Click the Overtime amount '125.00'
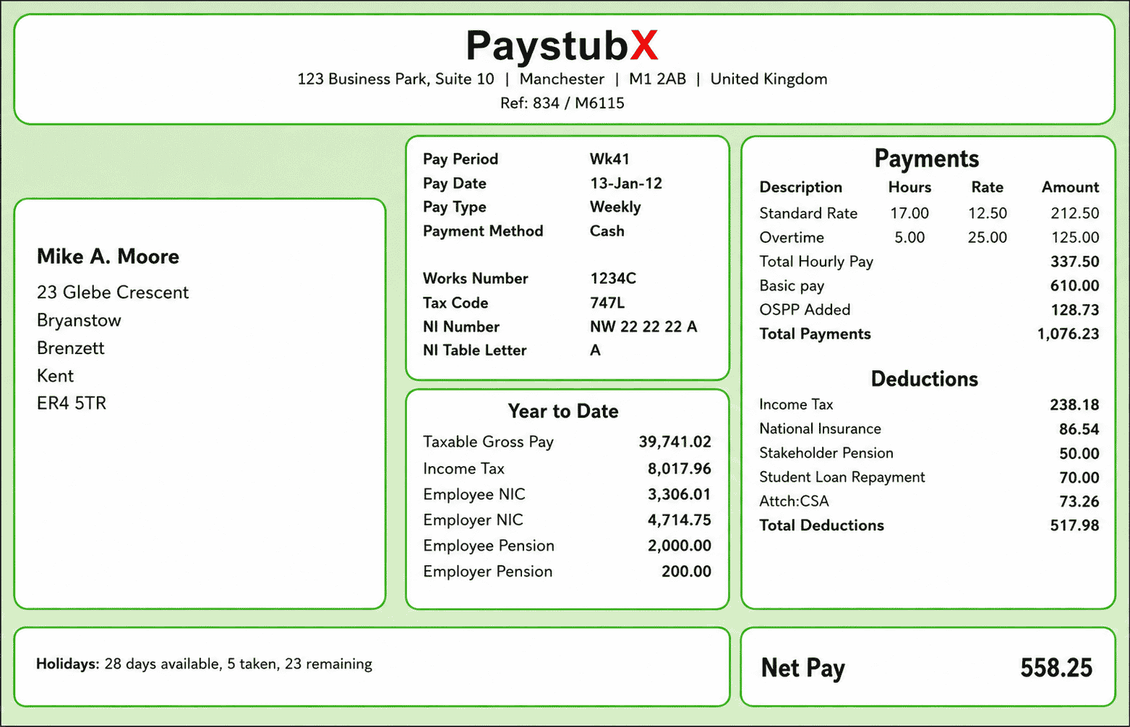Viewport: 1130px width, 727px height. [x=1074, y=237]
